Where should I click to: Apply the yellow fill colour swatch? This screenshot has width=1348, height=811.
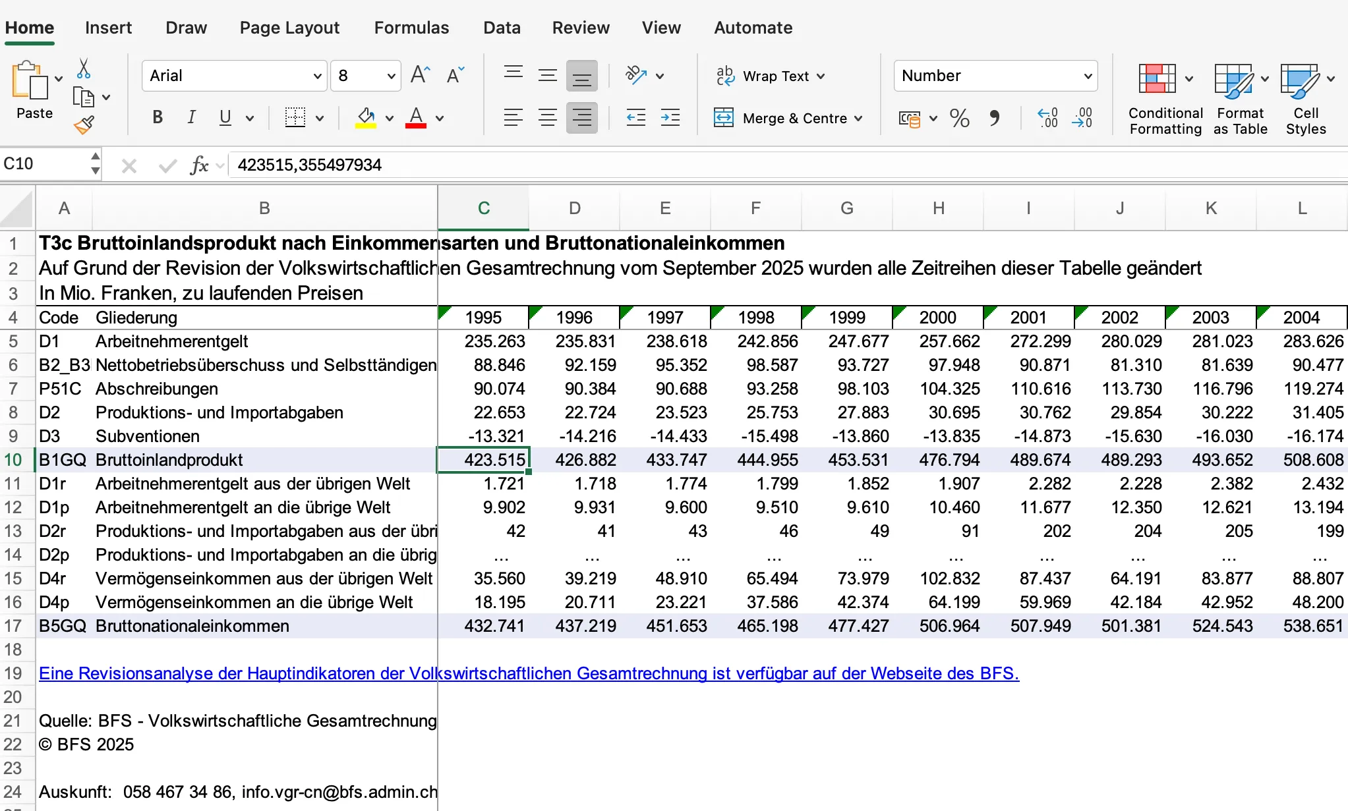pos(366,119)
